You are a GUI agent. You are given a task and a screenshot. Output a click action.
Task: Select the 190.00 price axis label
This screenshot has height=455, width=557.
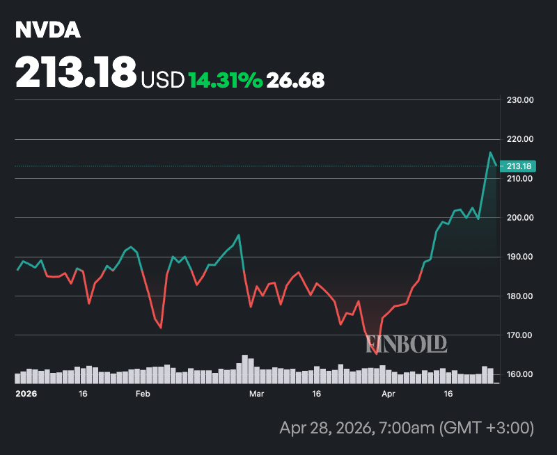[x=519, y=257]
